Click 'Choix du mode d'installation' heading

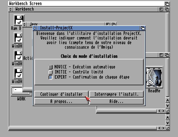point(89,56)
